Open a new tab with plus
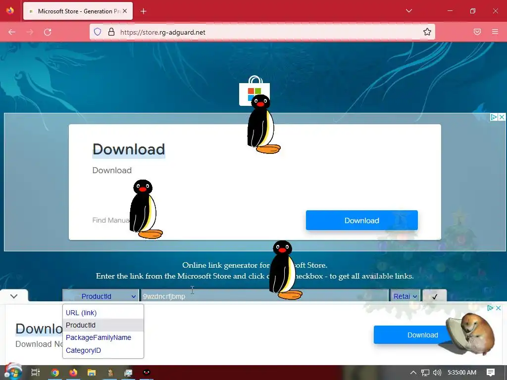This screenshot has width=507, height=380. click(144, 11)
